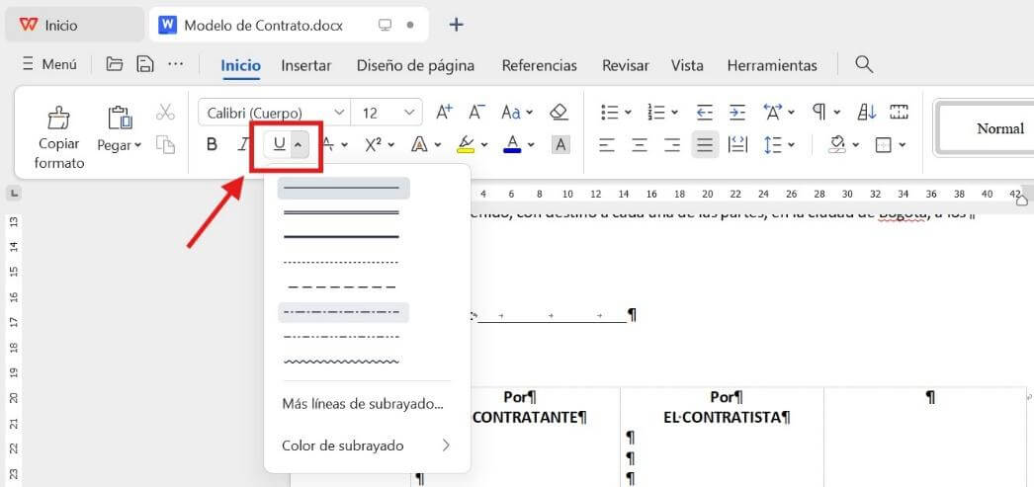This screenshot has width=1034, height=487.
Task: Toggle italic formatting
Action: point(244,144)
